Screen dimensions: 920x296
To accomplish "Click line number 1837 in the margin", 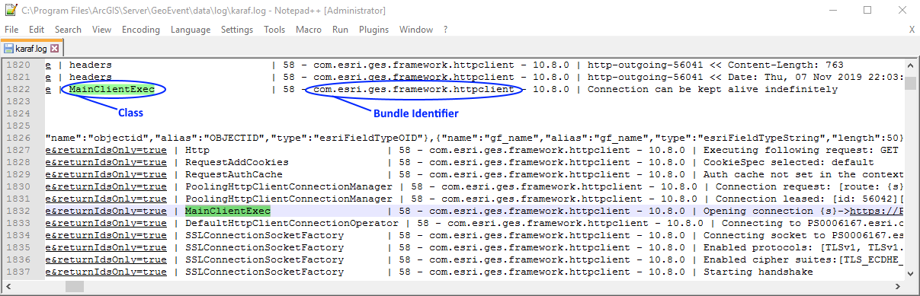I will pyautogui.click(x=18, y=272).
